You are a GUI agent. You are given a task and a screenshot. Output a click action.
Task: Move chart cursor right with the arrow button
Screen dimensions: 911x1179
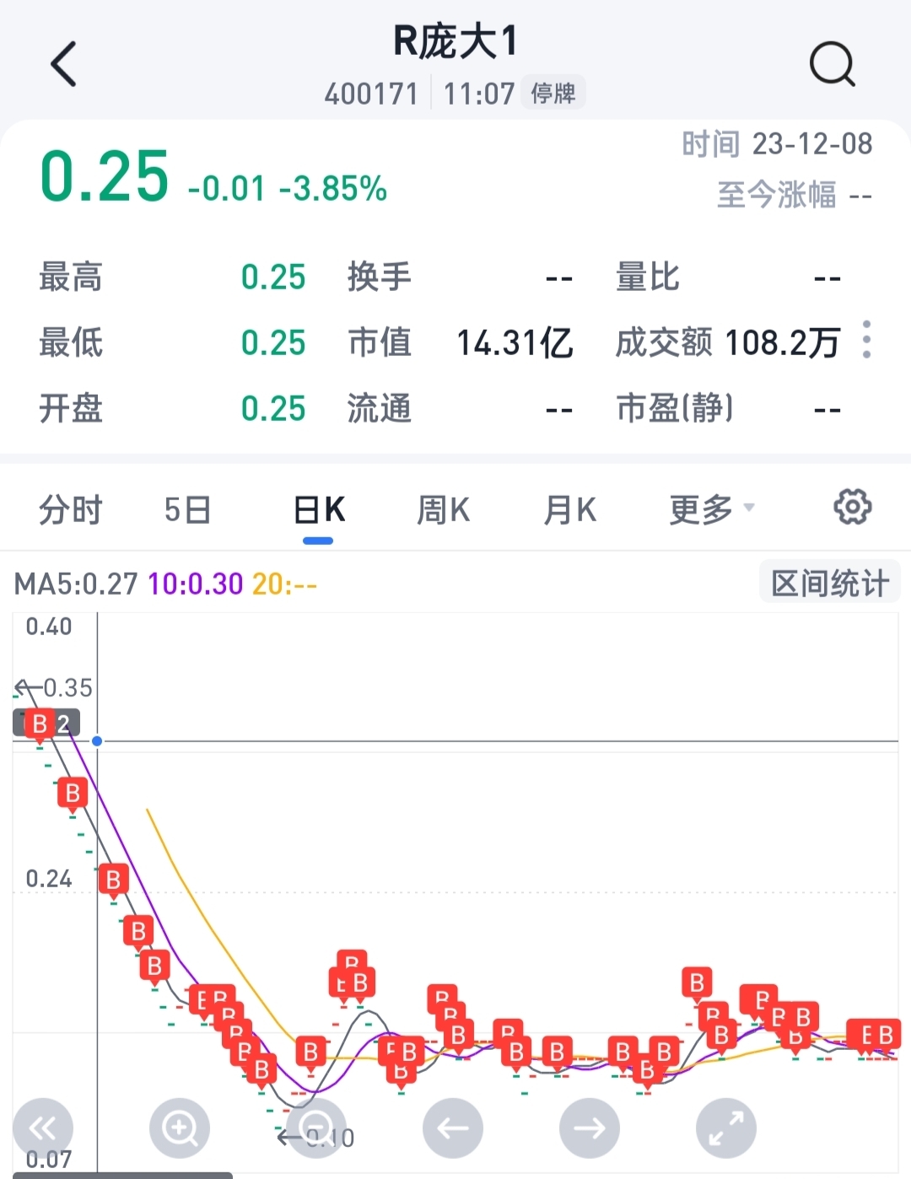pos(590,1128)
